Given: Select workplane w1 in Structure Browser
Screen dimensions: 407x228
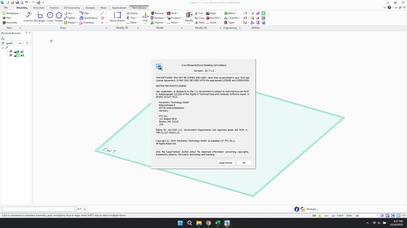Looking at the screenshot, I should (22, 55).
